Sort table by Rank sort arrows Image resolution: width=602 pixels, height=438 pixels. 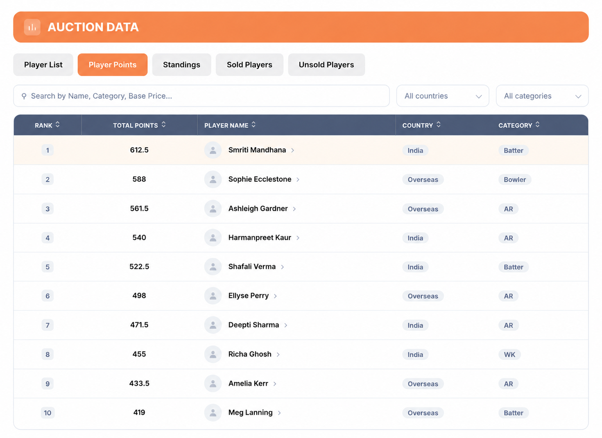point(58,125)
